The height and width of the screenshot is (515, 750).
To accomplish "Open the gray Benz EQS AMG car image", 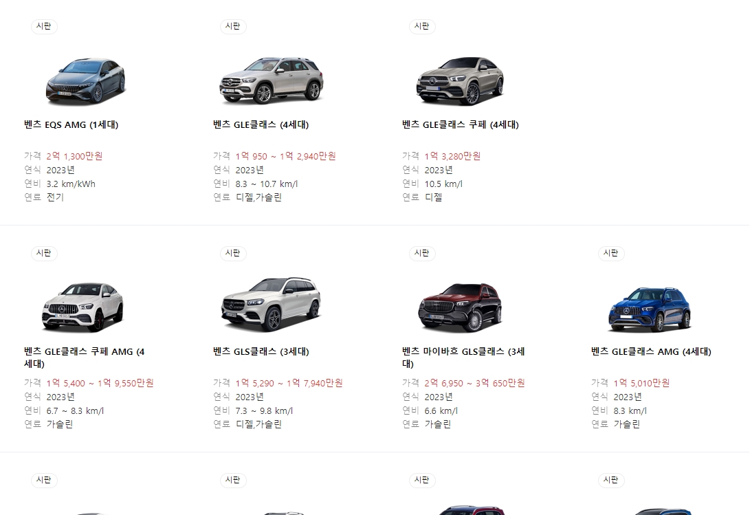I will [86, 81].
